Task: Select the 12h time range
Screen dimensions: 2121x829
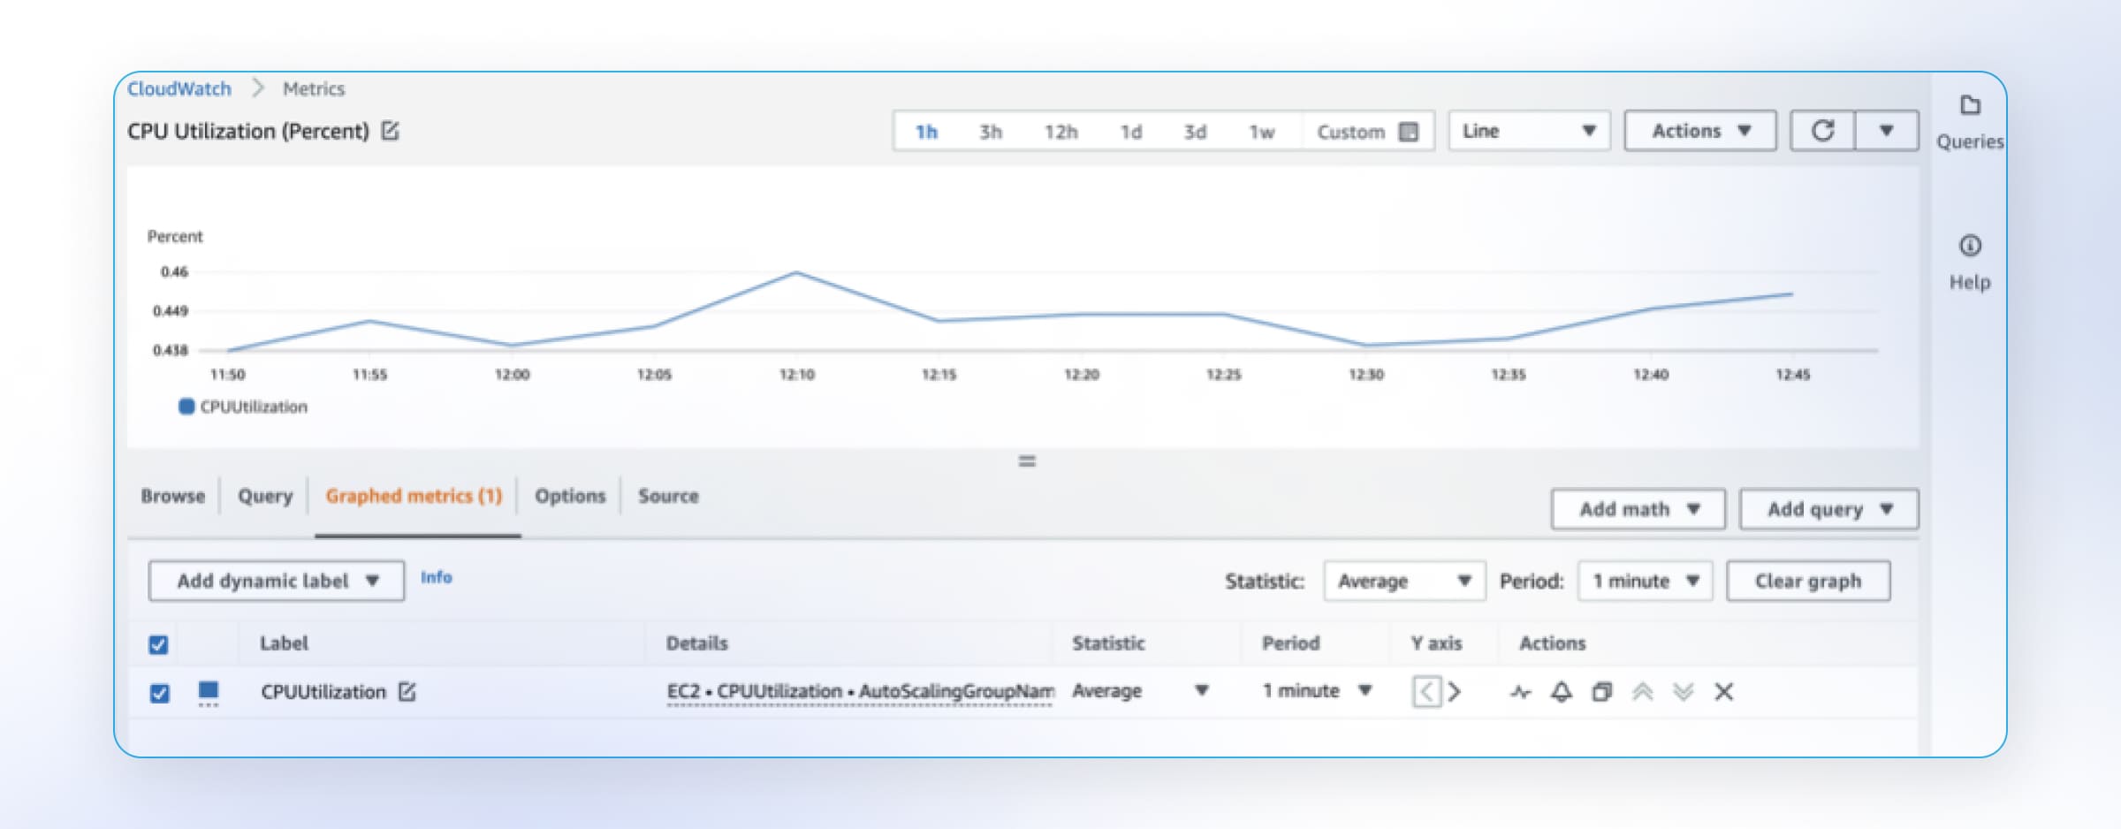Action: click(x=1060, y=132)
